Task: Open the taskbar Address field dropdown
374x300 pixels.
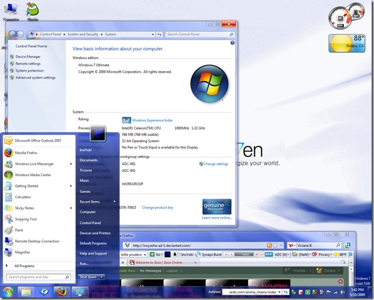Action: coord(279,292)
